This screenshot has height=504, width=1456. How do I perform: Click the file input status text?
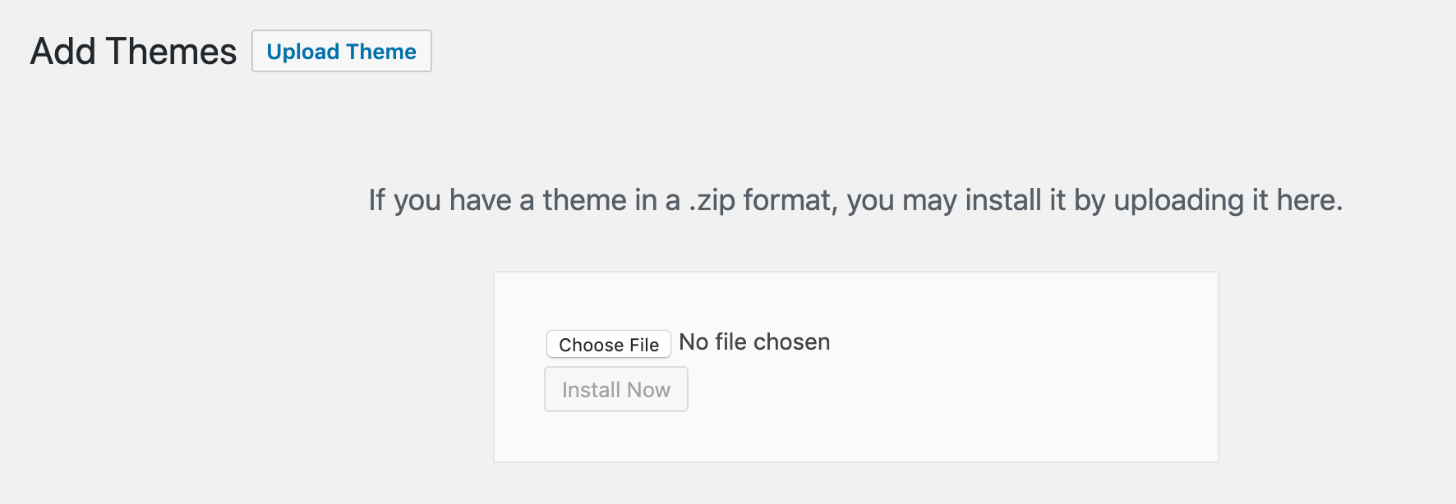pyautogui.click(x=754, y=342)
